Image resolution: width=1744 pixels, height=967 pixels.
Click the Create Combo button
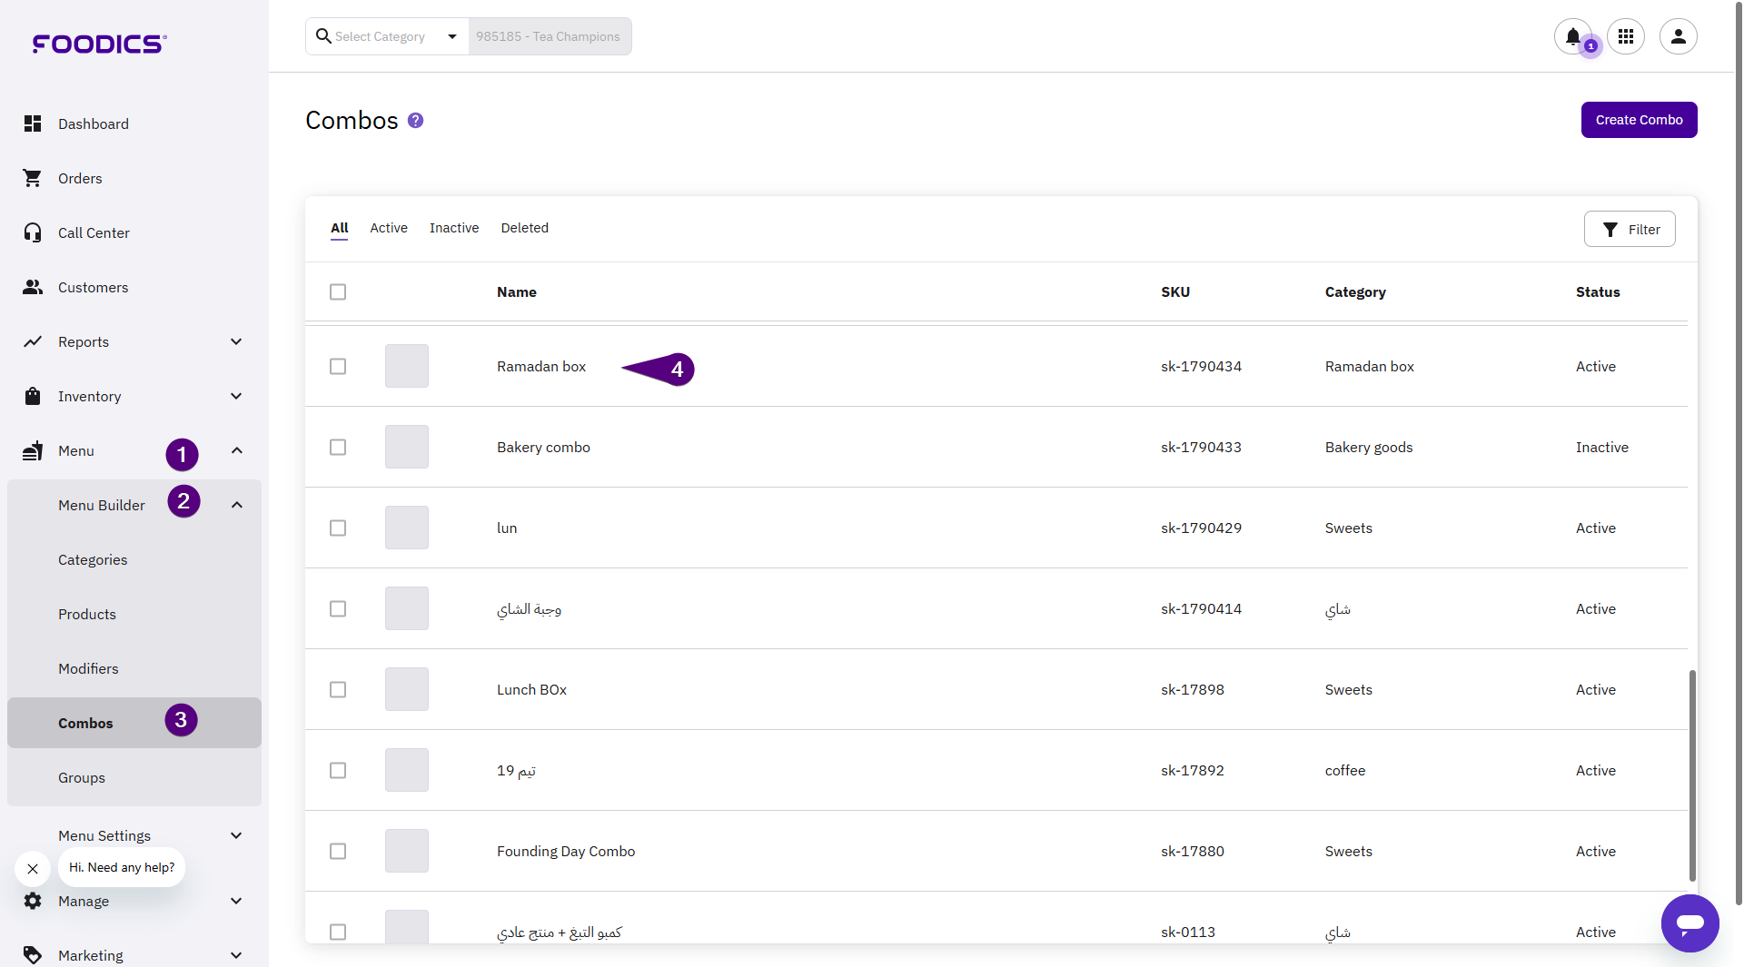tap(1639, 120)
